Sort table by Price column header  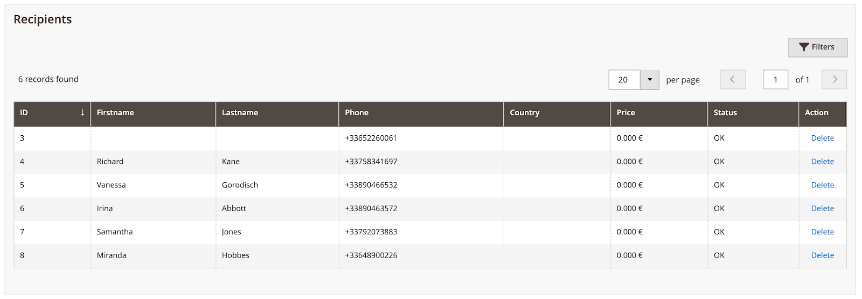(x=625, y=113)
